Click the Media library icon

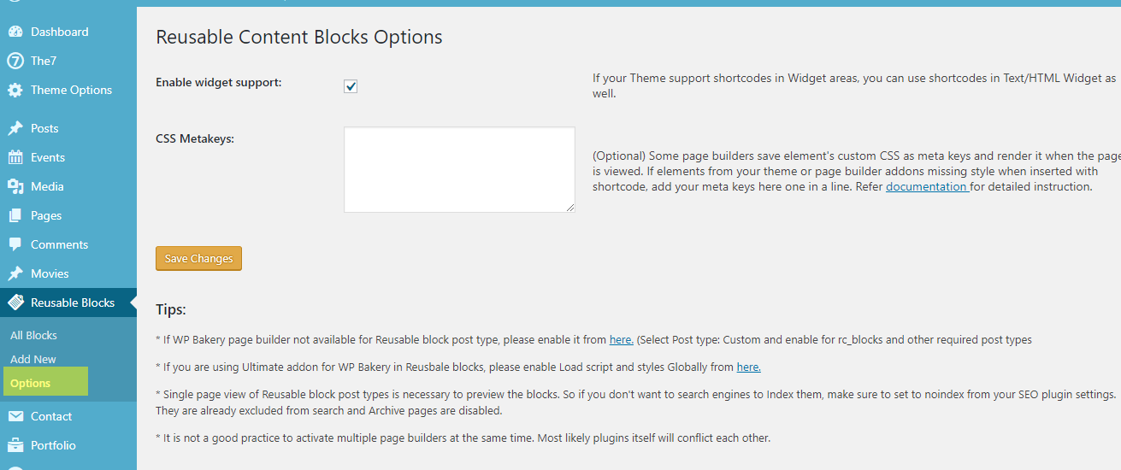pos(15,186)
